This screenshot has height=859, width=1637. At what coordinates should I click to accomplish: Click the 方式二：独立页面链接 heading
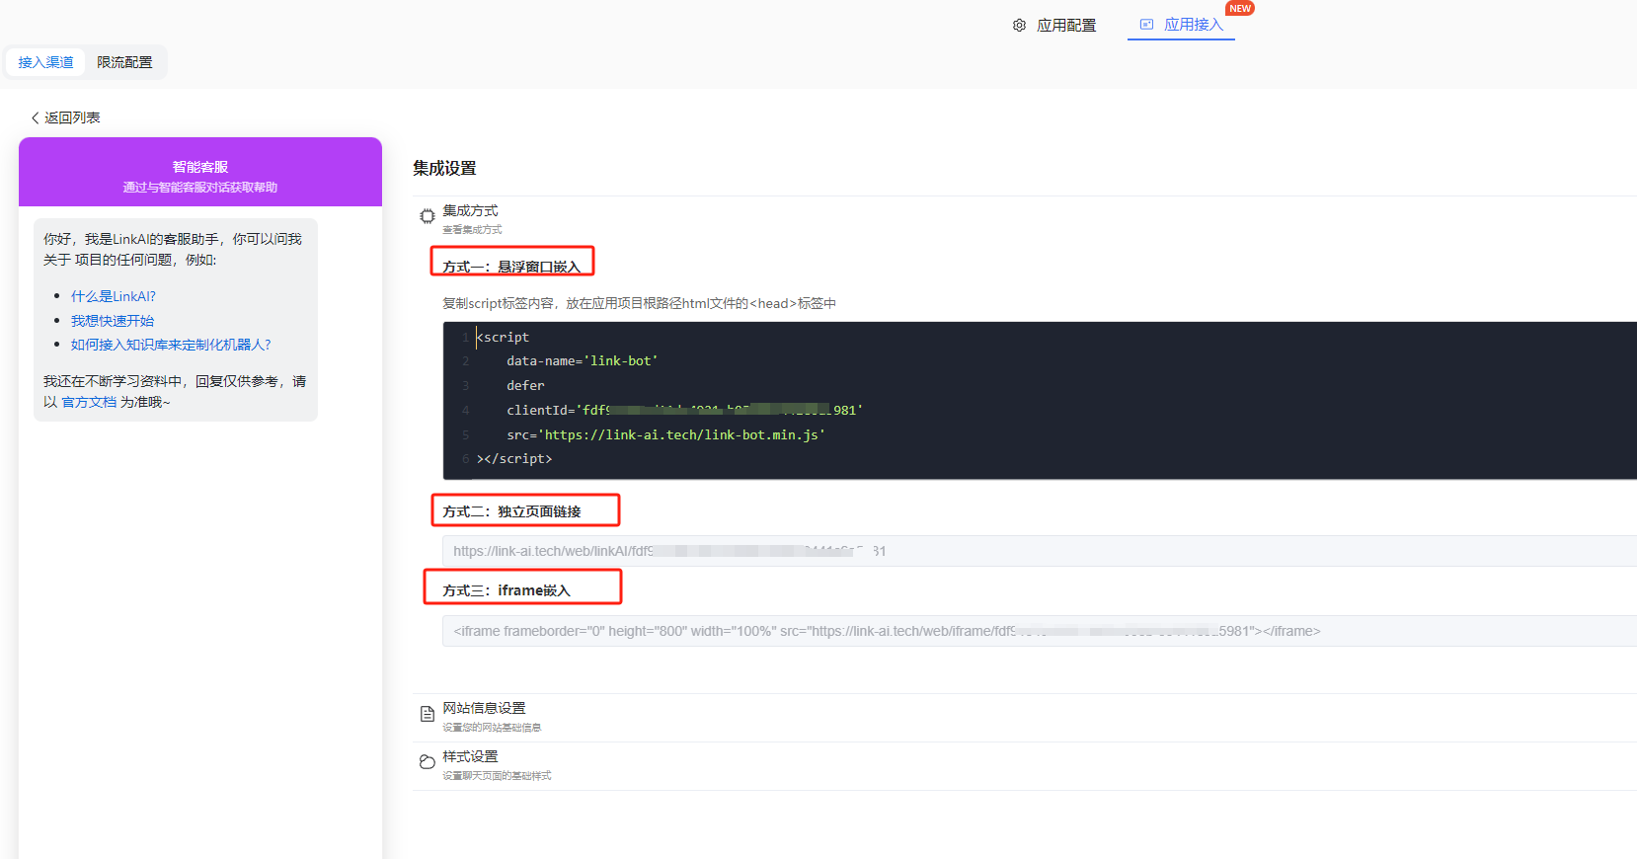(x=511, y=511)
